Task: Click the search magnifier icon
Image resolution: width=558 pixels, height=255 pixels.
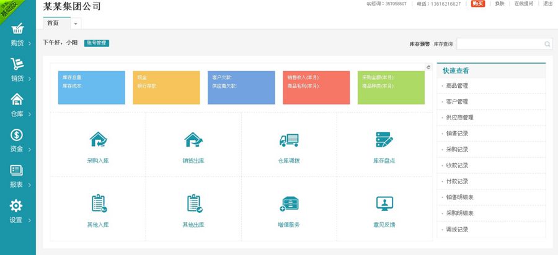Action: click(x=547, y=44)
